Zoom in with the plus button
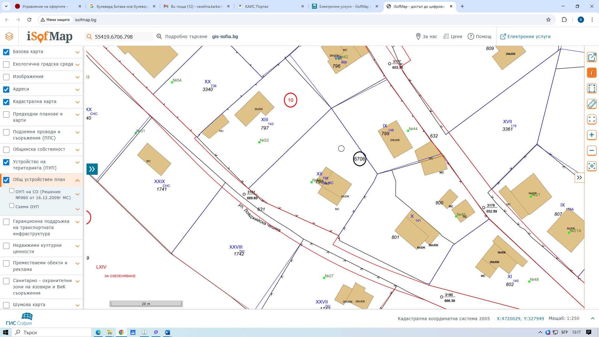Viewport: 599px width, 337px height. [x=592, y=135]
